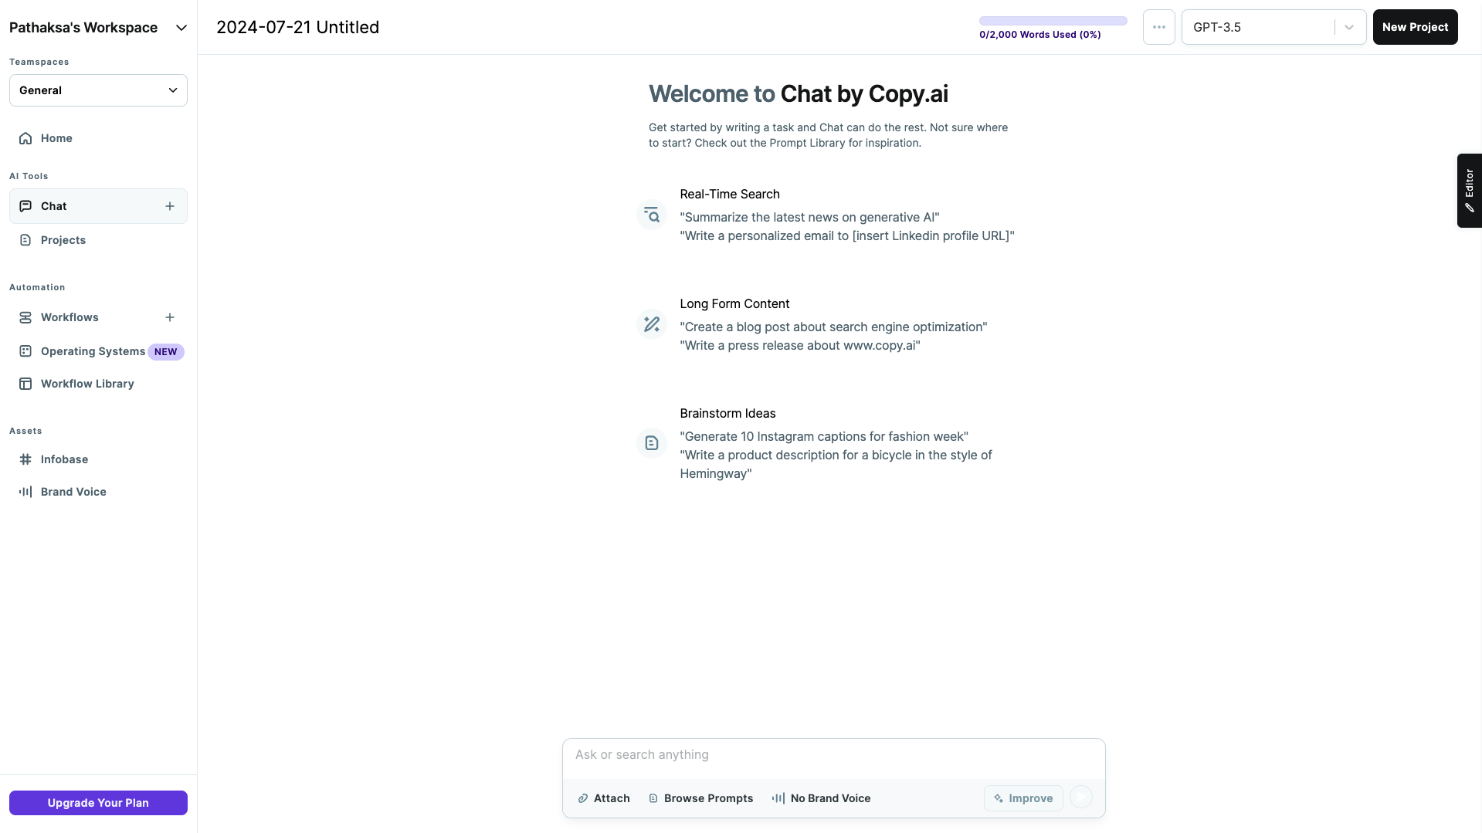Open the Editor side panel tab
Viewport: 1482px width, 833px height.
[1469, 191]
